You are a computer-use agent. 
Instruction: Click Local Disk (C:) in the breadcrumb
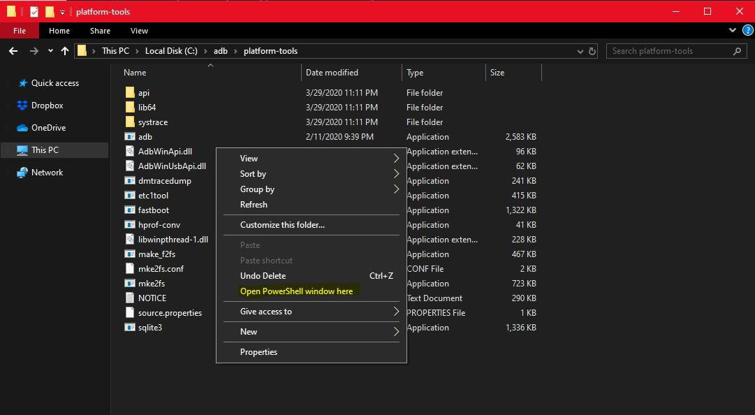click(x=171, y=51)
